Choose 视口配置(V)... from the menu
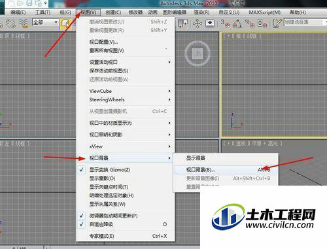Screen dimensions: 327x249 click(126, 42)
